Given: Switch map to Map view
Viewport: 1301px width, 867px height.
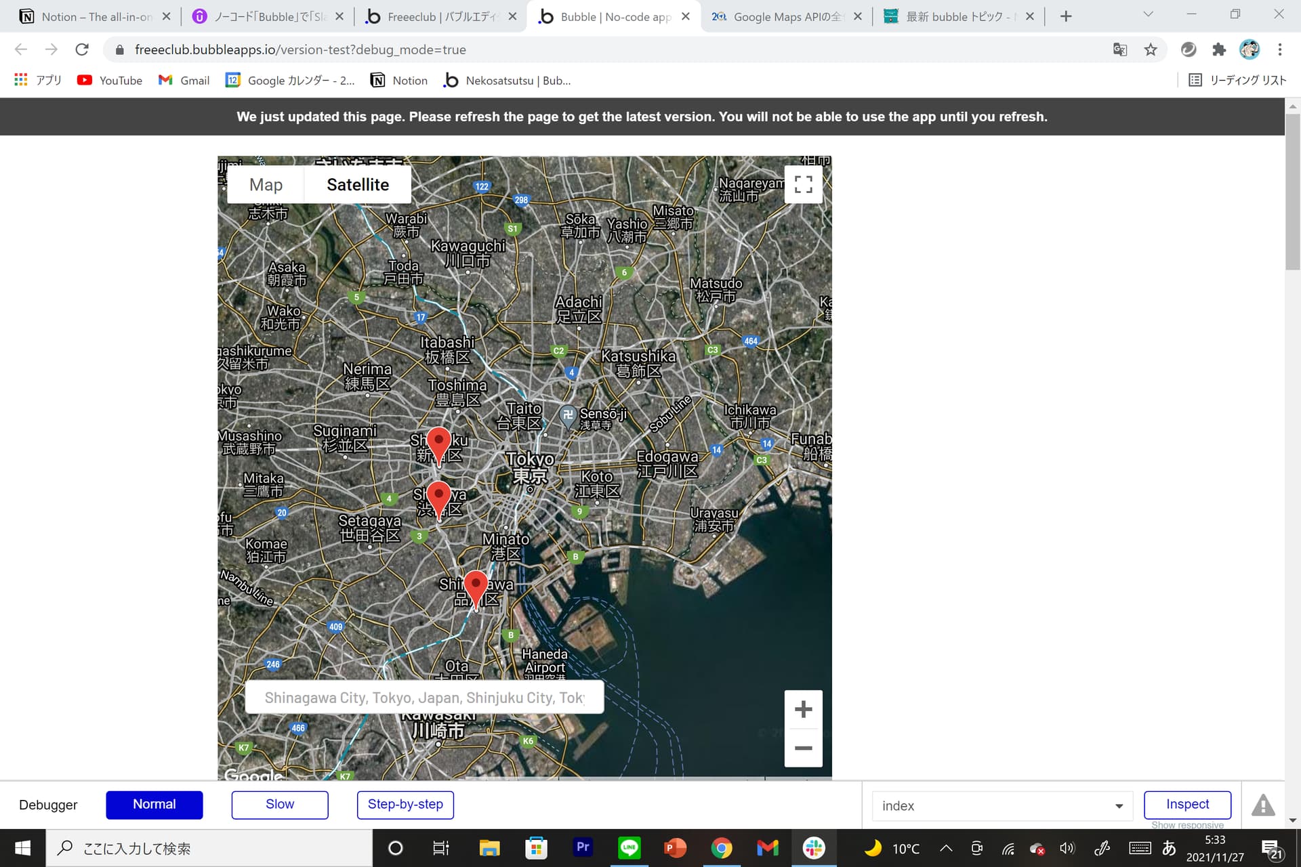Looking at the screenshot, I should [x=266, y=184].
